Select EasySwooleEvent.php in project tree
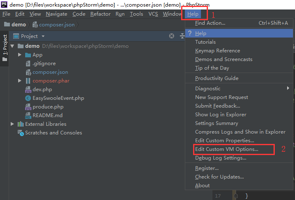295x200 pixels. click(x=58, y=98)
